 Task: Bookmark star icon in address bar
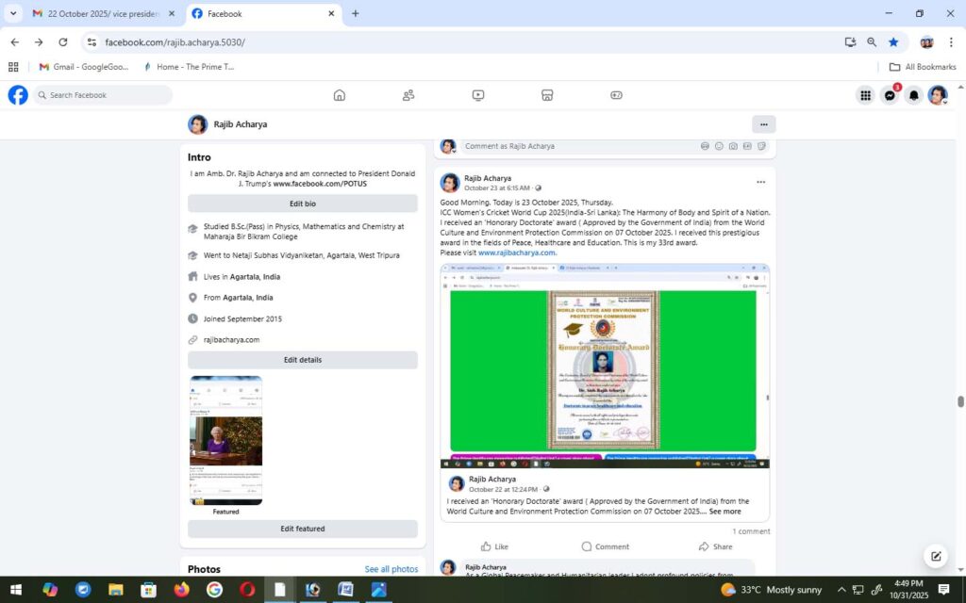[893, 42]
